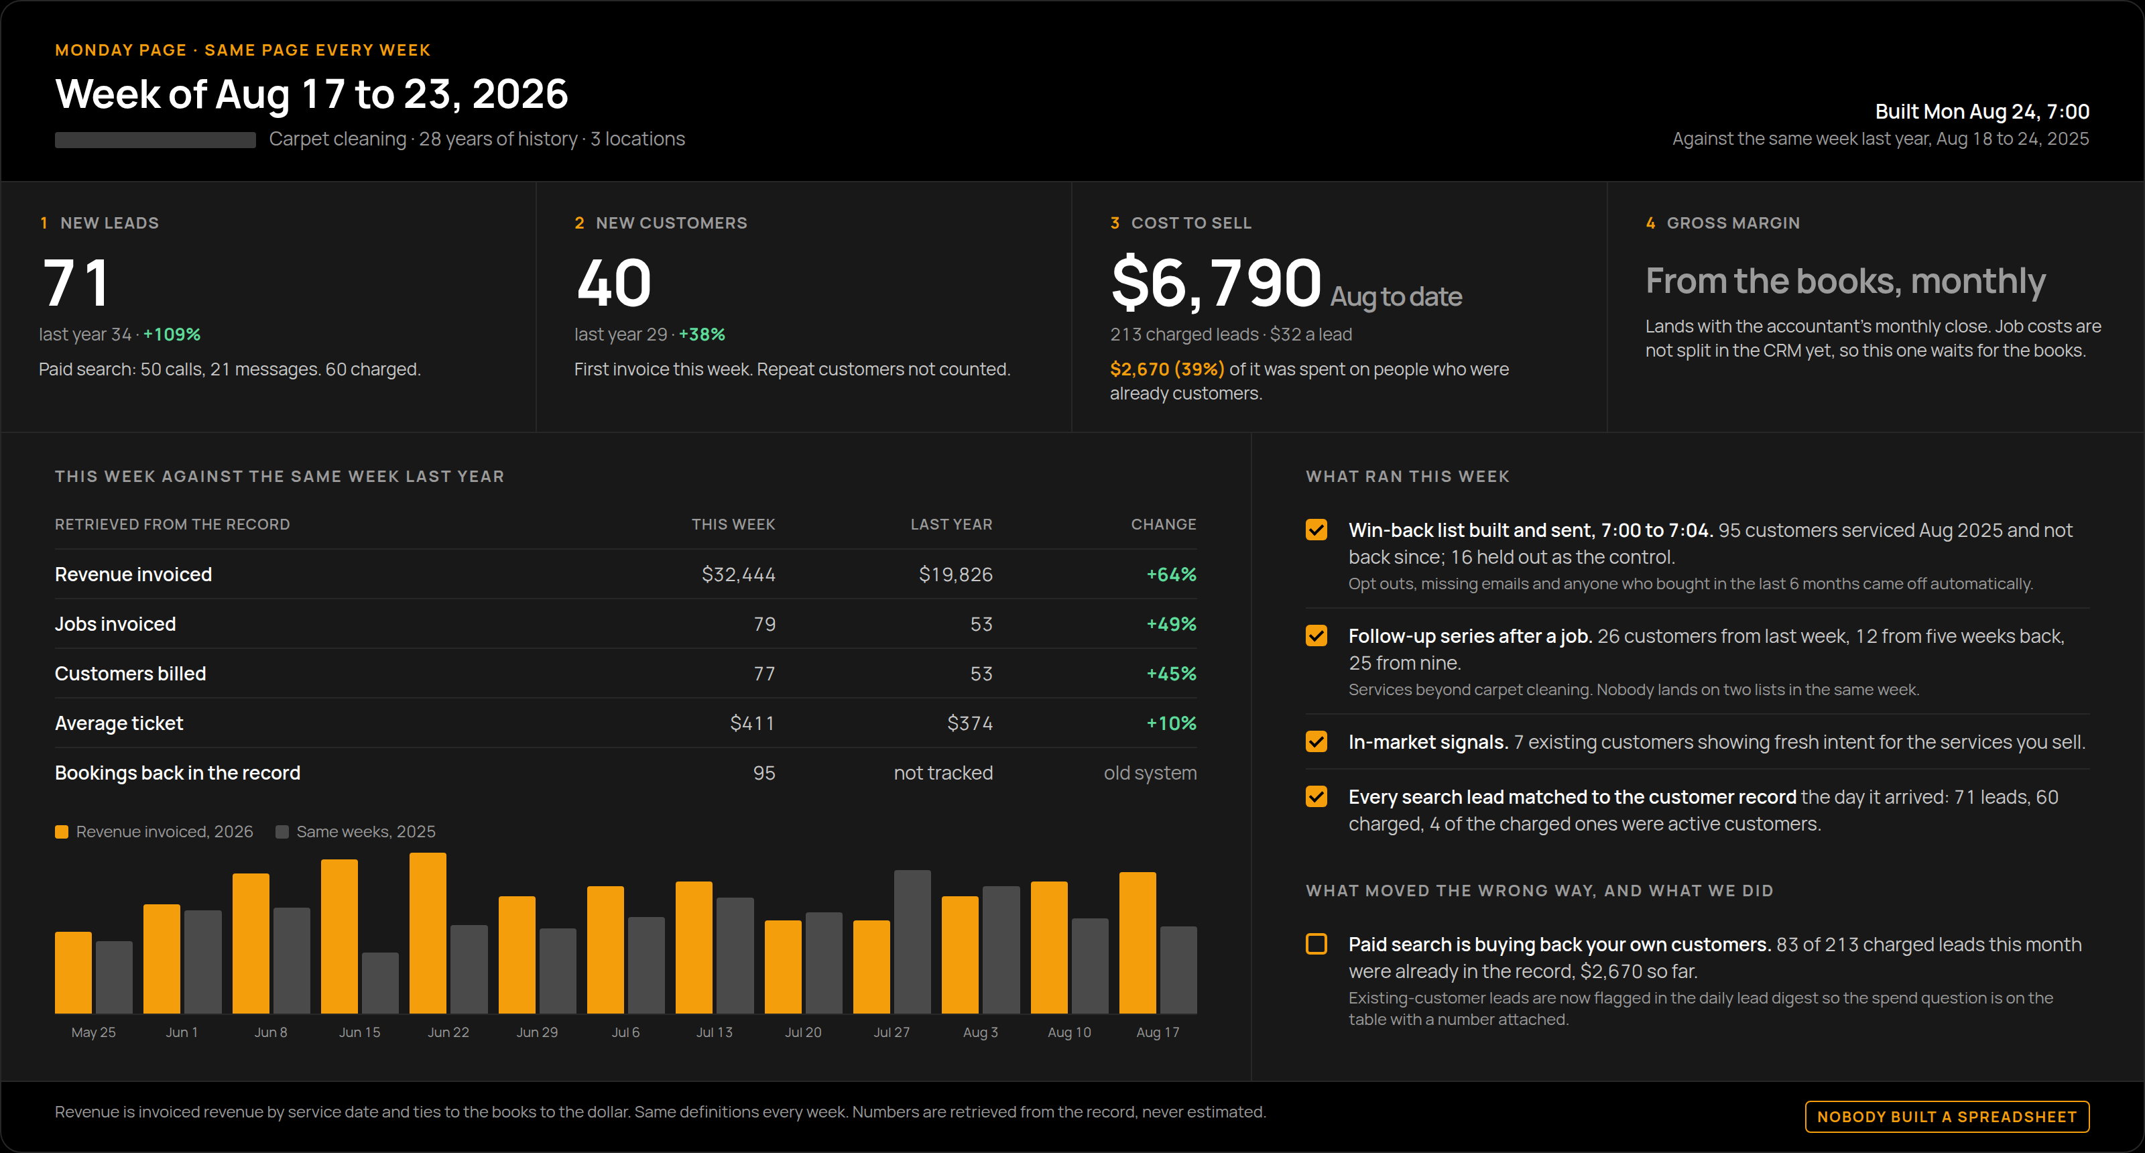The width and height of the screenshot is (2145, 1153).
Task: Click the gray Same weeks, 2025 legend swatch
Action: coord(282,832)
